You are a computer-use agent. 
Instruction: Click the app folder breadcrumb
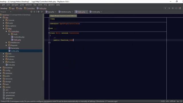(12, 8)
